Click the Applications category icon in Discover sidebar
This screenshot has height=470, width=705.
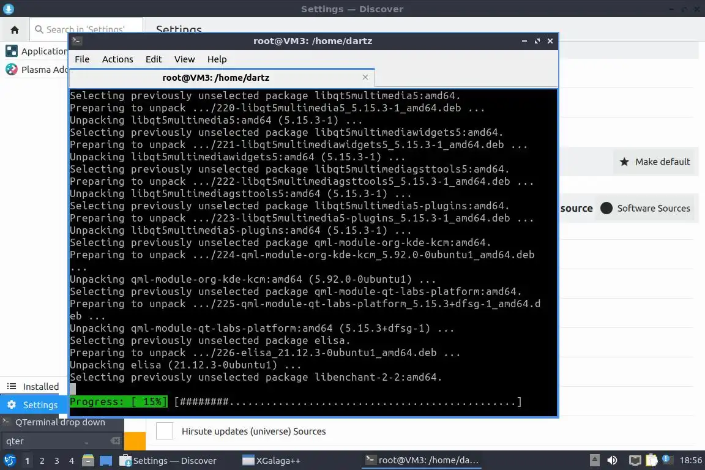click(12, 51)
